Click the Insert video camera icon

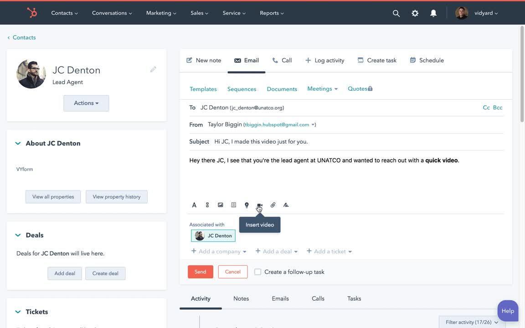tap(259, 205)
